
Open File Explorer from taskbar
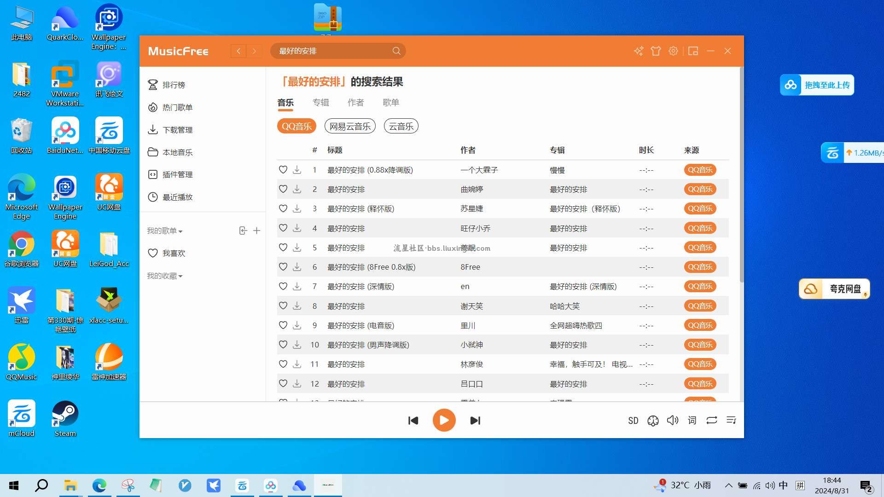click(70, 485)
